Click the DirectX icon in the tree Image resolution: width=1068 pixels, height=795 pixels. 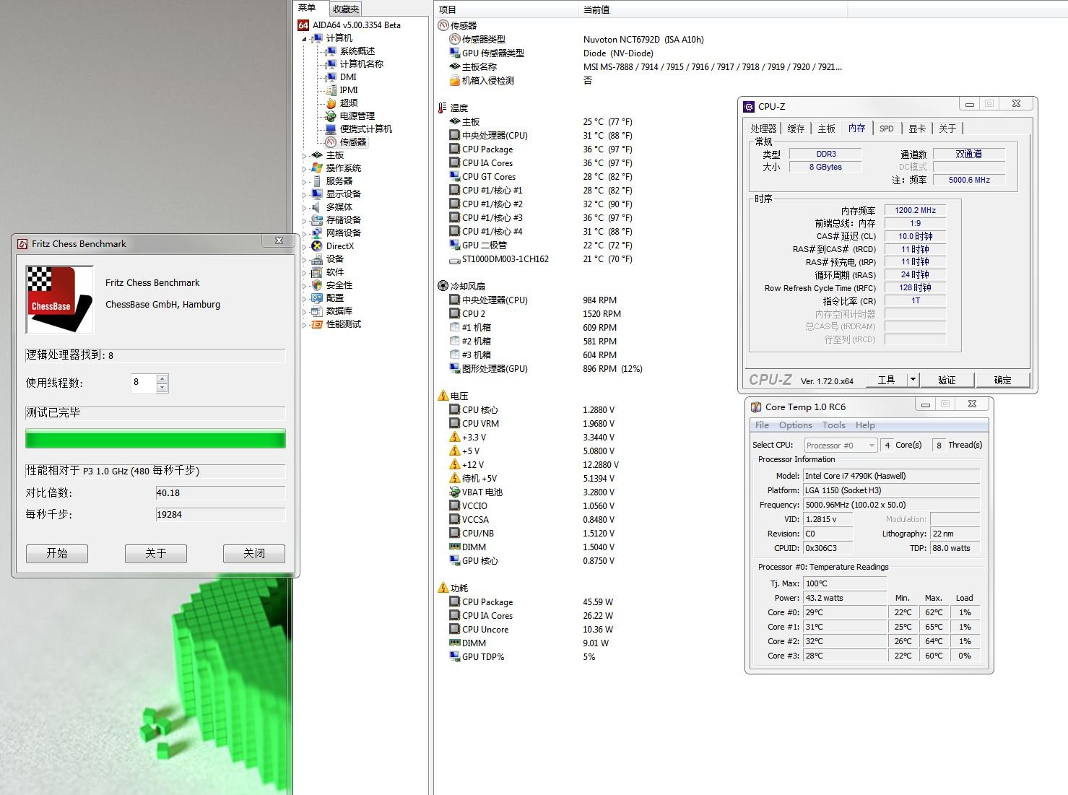pyautogui.click(x=316, y=246)
